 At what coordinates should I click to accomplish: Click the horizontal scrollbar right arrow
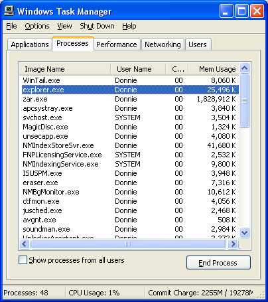(x=233, y=244)
